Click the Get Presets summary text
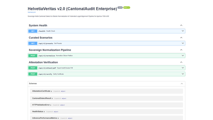 click(x=58, y=43)
